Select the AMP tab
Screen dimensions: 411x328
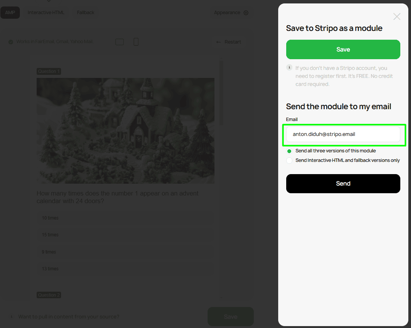click(x=10, y=12)
